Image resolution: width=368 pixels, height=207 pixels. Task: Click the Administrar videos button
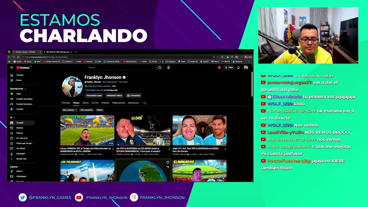114,96
